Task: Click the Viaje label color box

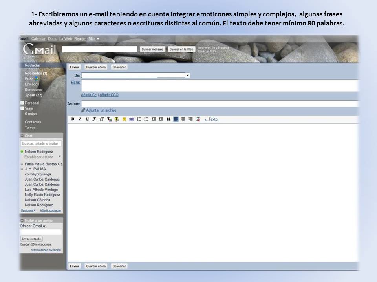Action: (22, 108)
